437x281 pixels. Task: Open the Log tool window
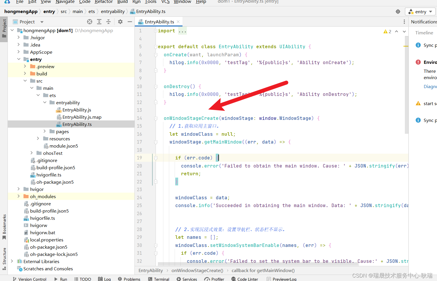(x=104, y=279)
